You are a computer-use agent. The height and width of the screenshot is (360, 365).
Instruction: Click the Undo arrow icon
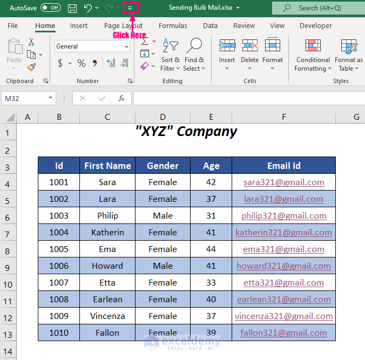pos(87,8)
